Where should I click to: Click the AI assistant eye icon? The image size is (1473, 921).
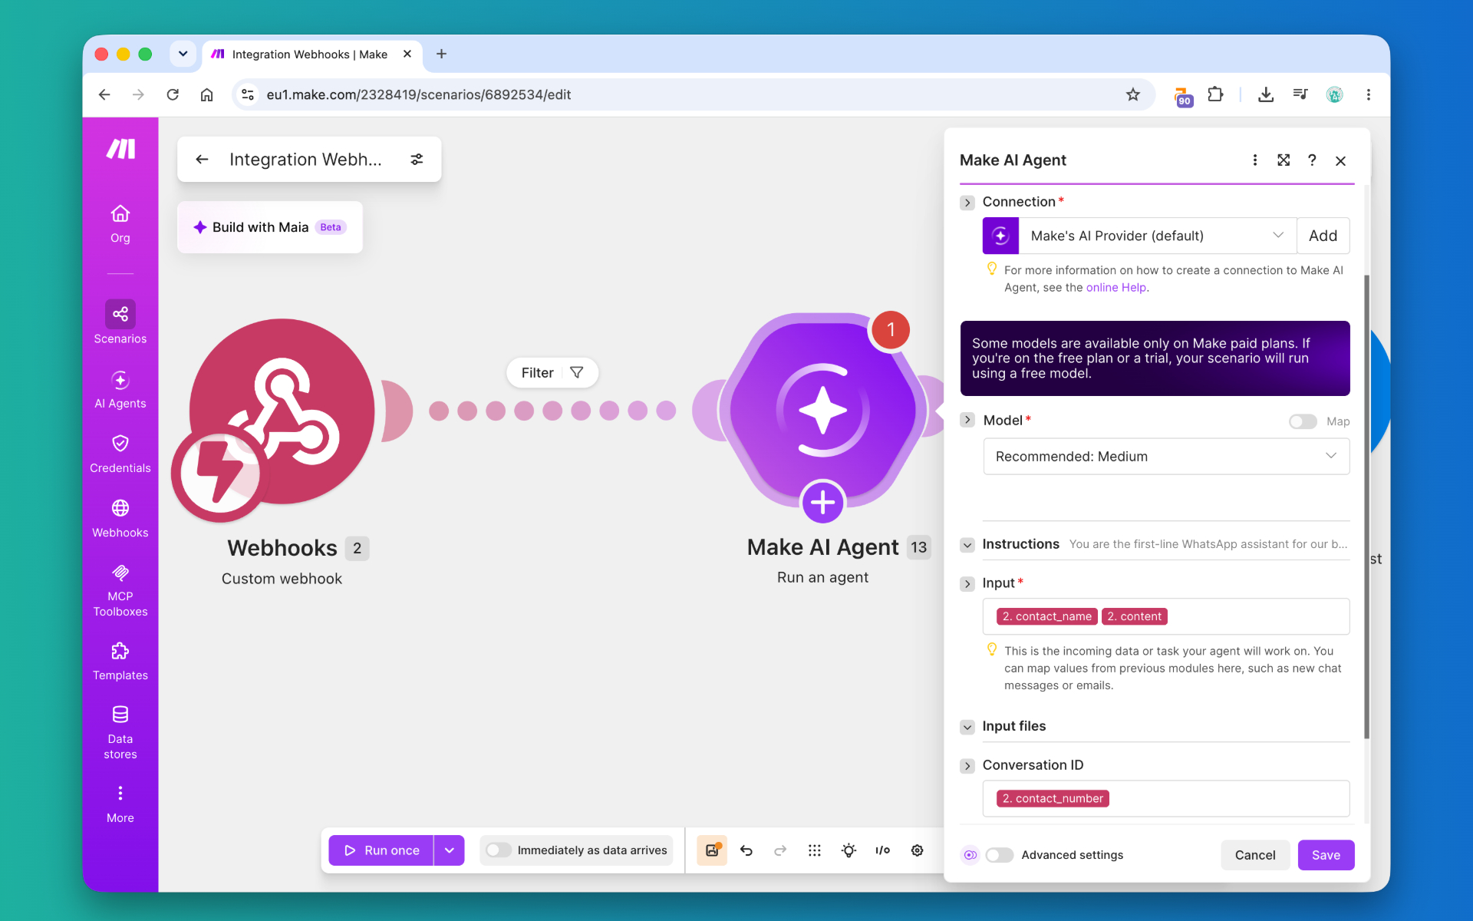coord(970,855)
